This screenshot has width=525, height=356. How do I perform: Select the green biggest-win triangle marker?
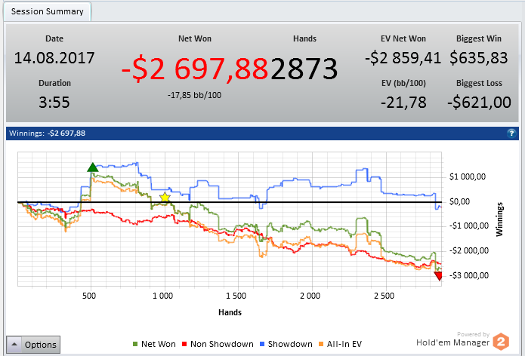tap(92, 167)
